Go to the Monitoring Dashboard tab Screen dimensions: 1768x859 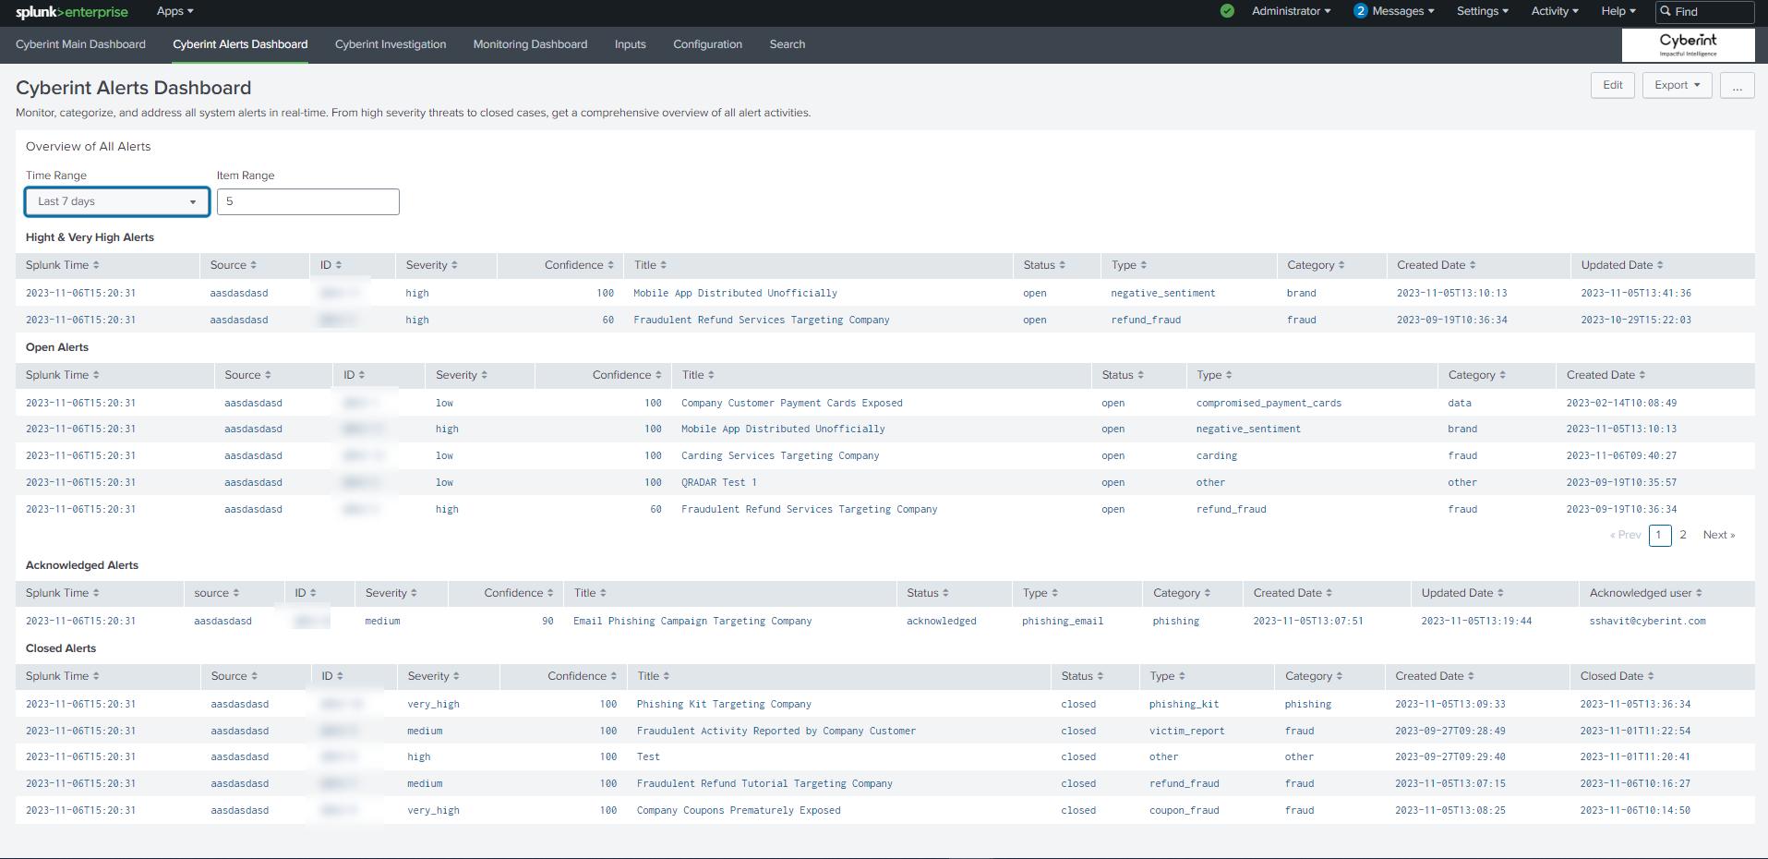point(530,44)
